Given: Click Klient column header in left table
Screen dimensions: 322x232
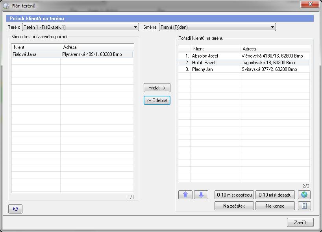Looking at the screenshot, I should (36, 47).
